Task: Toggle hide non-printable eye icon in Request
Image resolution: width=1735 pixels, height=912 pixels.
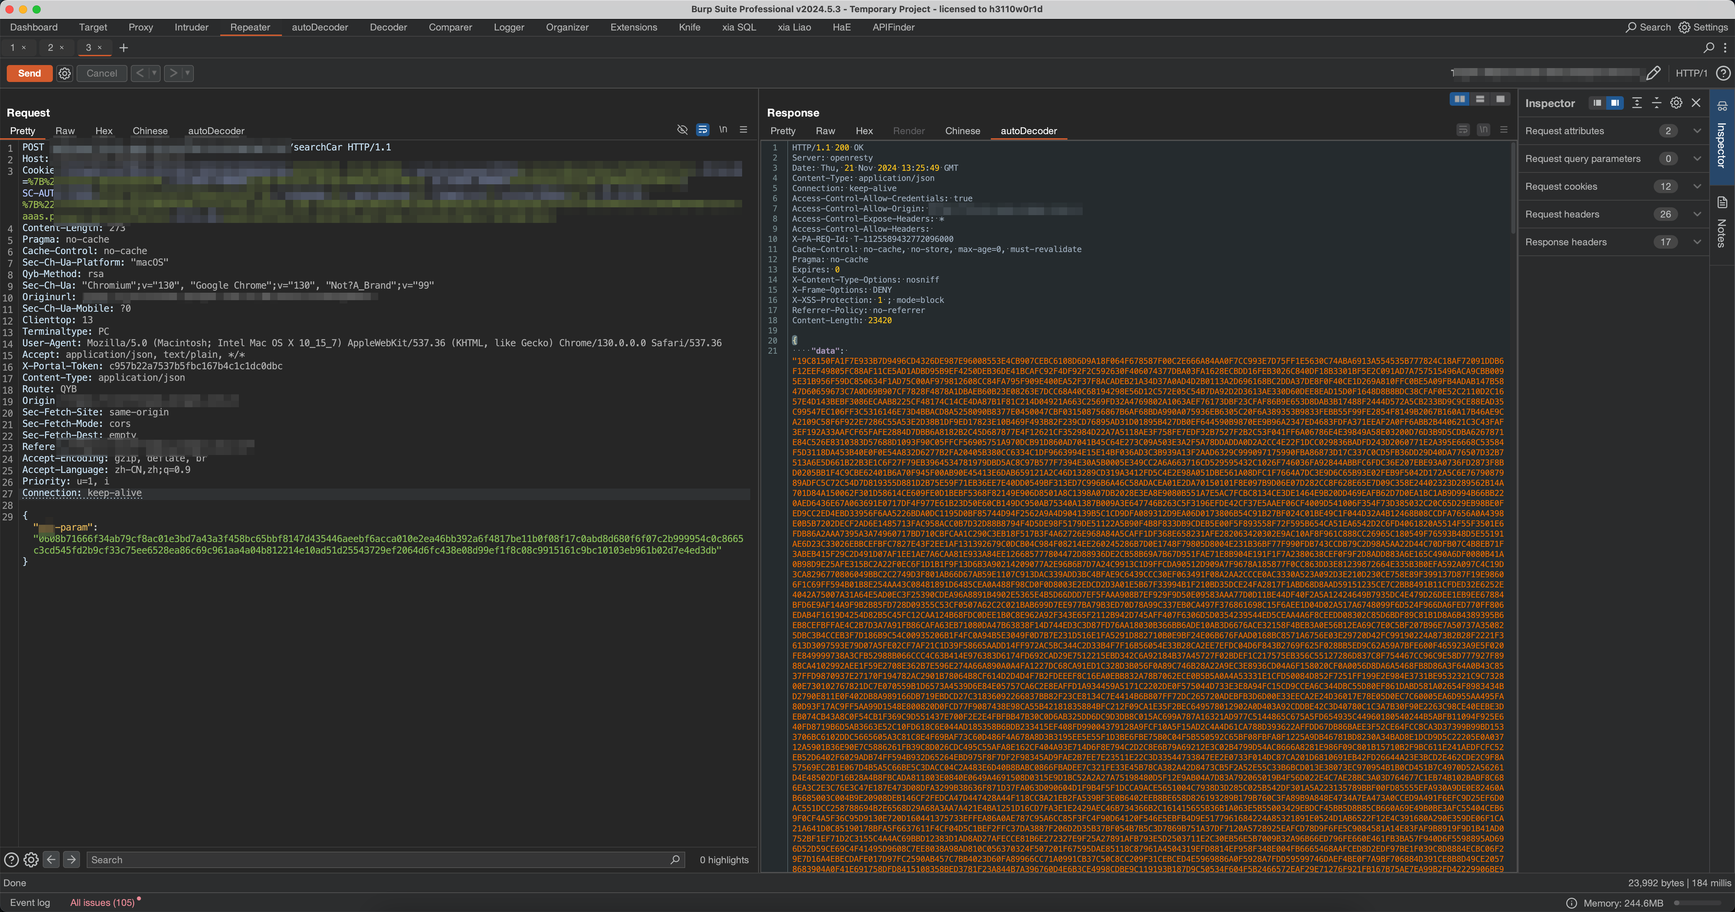Action: 682,129
